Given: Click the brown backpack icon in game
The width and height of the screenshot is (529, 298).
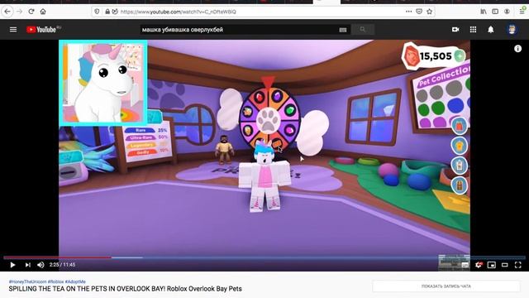Looking at the screenshot, I should 460,185.
